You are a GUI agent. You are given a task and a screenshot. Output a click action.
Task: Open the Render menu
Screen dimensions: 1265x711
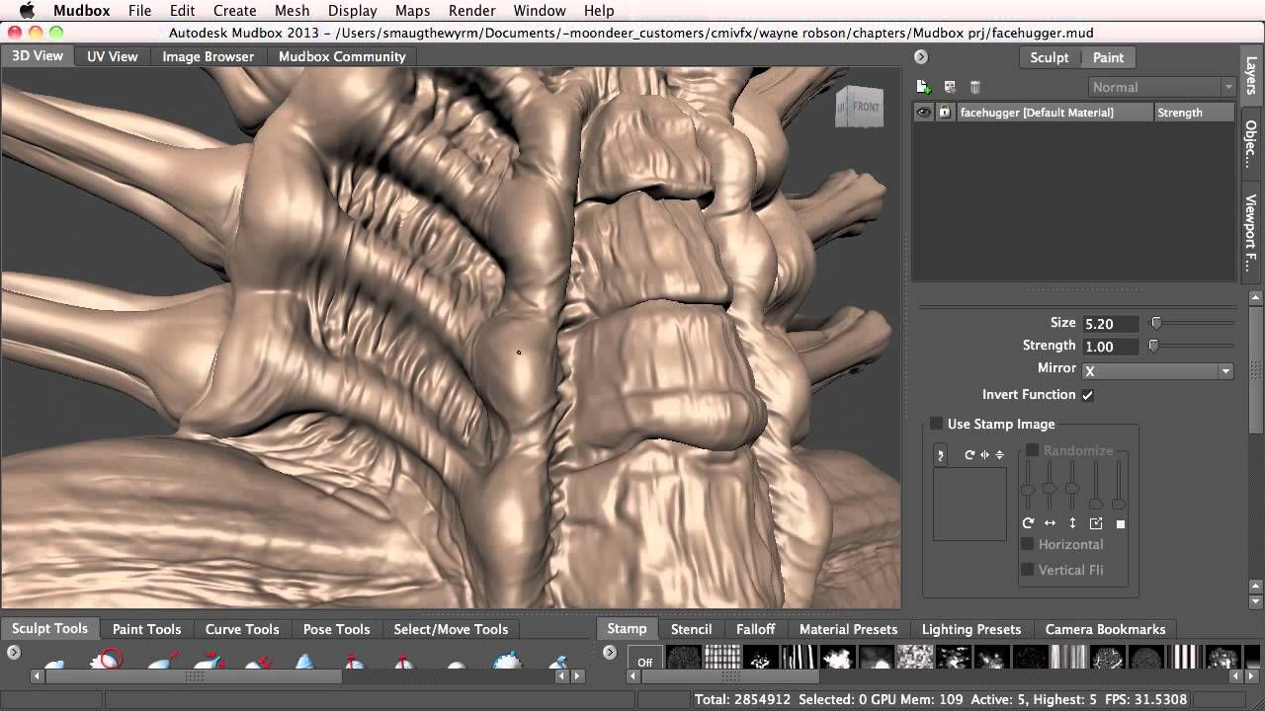coord(472,11)
